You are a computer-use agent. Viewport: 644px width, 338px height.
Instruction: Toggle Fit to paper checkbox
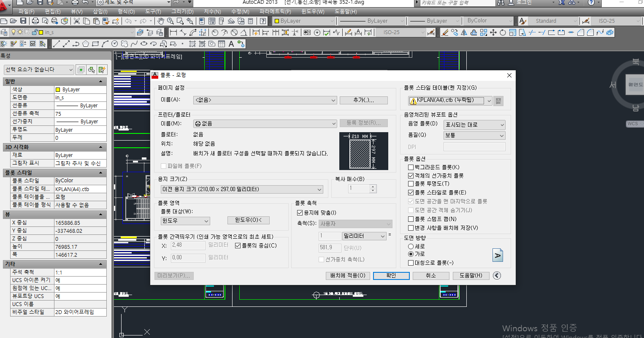coord(300,213)
